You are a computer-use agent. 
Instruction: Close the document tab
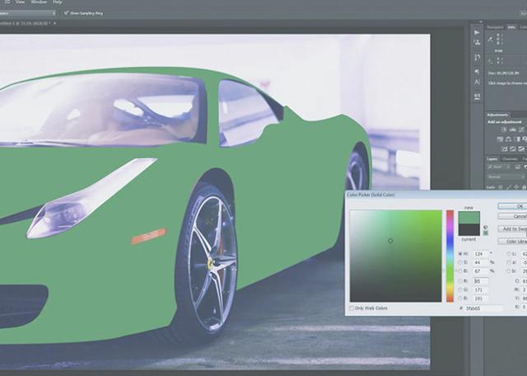[54, 23]
